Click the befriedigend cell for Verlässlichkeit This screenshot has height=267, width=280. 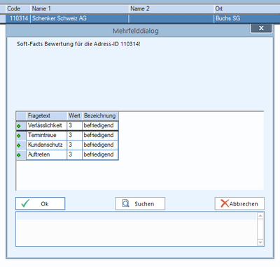(100, 126)
